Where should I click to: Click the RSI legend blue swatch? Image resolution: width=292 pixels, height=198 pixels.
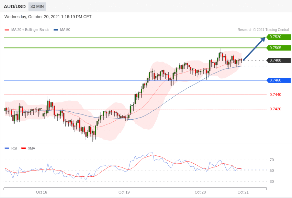(7, 148)
